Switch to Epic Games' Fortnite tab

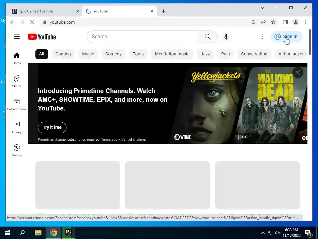click(x=45, y=11)
